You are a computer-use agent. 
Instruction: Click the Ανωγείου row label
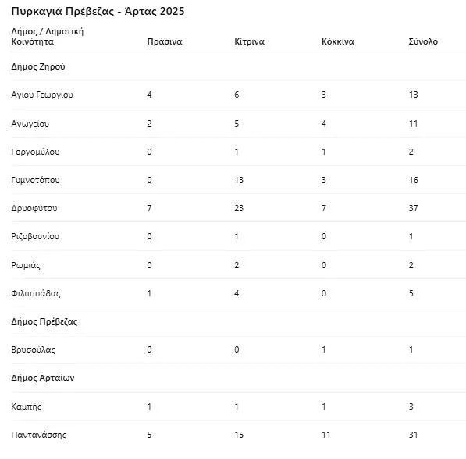pyautogui.click(x=30, y=124)
